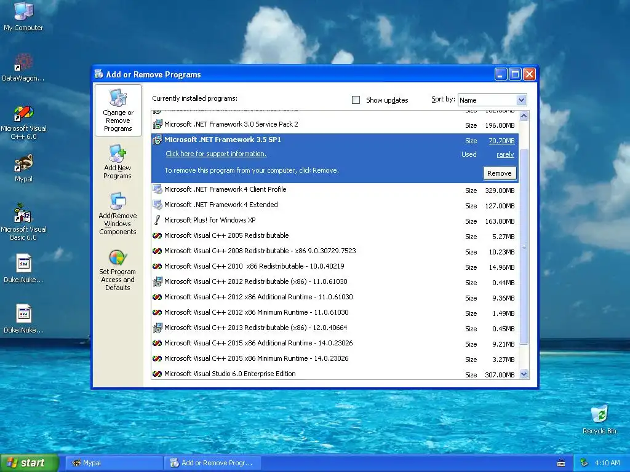Click the Microsoft Plus! for Windows XP icon
Image resolution: width=630 pixels, height=472 pixels.
pyautogui.click(x=157, y=220)
